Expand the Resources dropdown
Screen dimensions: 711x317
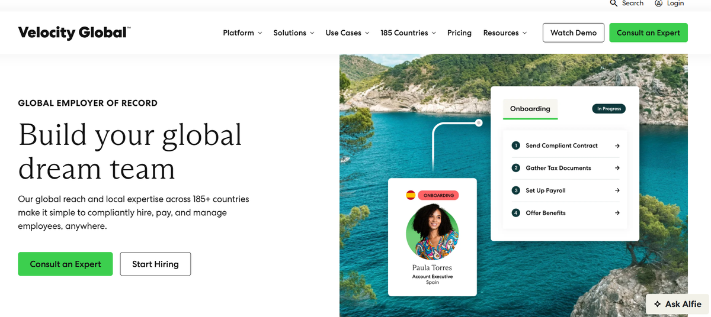[505, 33]
